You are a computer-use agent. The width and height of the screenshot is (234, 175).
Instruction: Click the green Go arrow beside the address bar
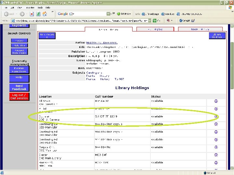154,21
